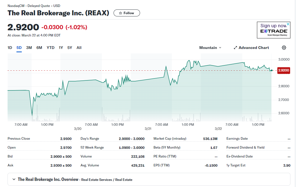Click the The Real Brokerage Inc. (REAX) heading
Viewport: 296px width, 187px height.
58,13
